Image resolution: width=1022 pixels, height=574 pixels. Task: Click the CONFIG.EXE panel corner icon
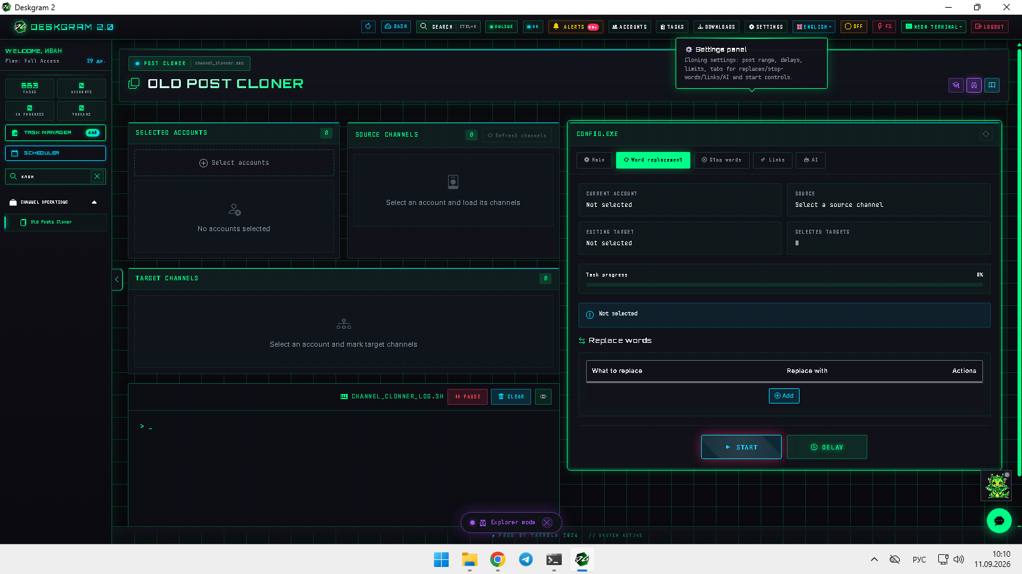click(x=986, y=134)
